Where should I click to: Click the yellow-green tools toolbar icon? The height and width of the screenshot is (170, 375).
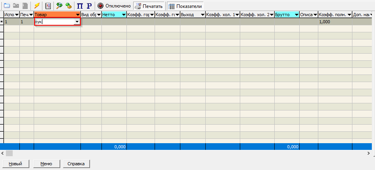coord(68,6)
